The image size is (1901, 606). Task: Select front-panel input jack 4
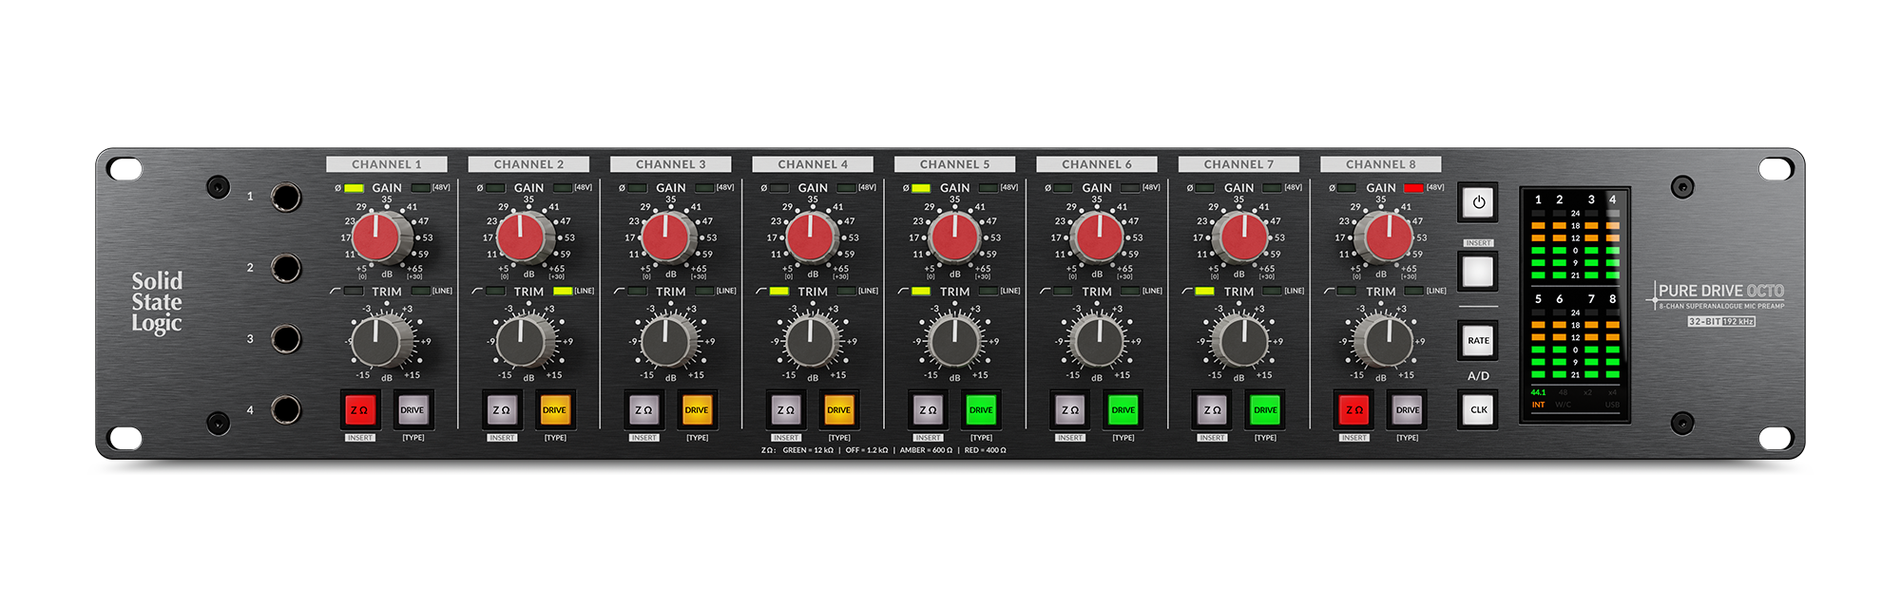[x=285, y=409]
